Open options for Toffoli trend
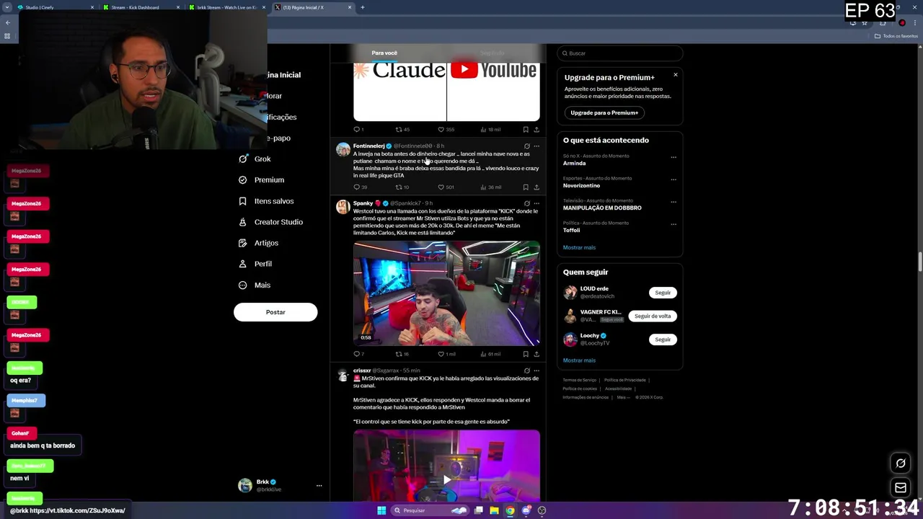The width and height of the screenshot is (923, 519). pos(674,224)
